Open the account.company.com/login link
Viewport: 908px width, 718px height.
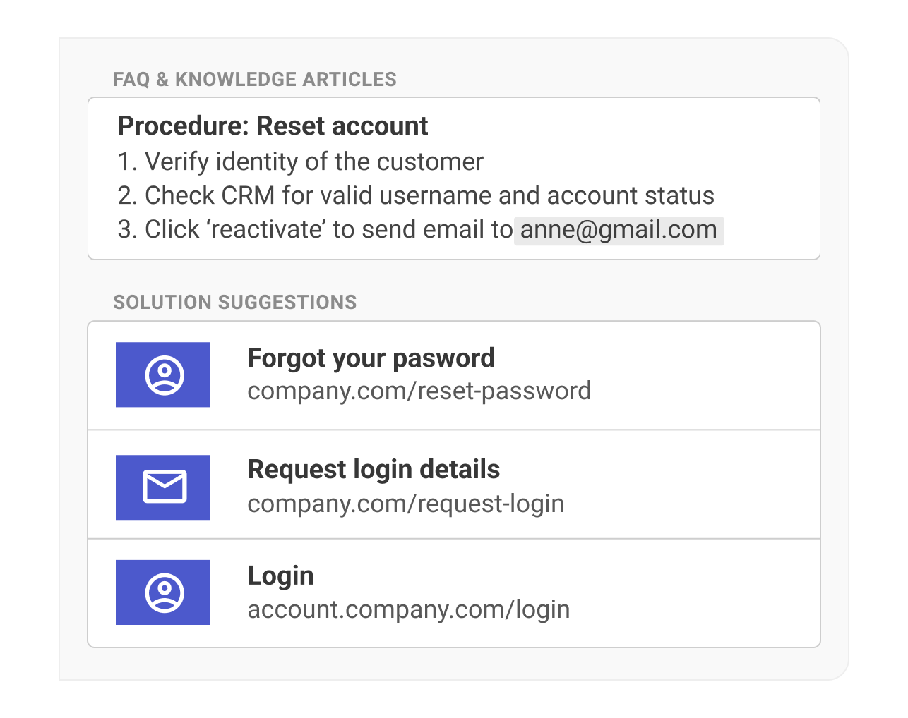408,609
